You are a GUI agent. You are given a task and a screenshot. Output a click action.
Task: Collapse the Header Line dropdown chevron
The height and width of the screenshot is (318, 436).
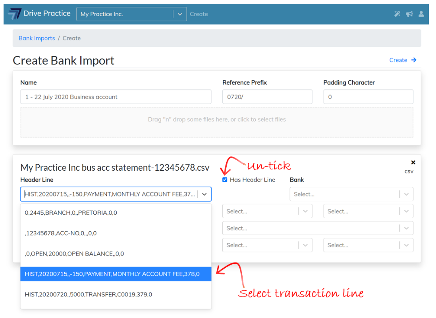click(204, 194)
